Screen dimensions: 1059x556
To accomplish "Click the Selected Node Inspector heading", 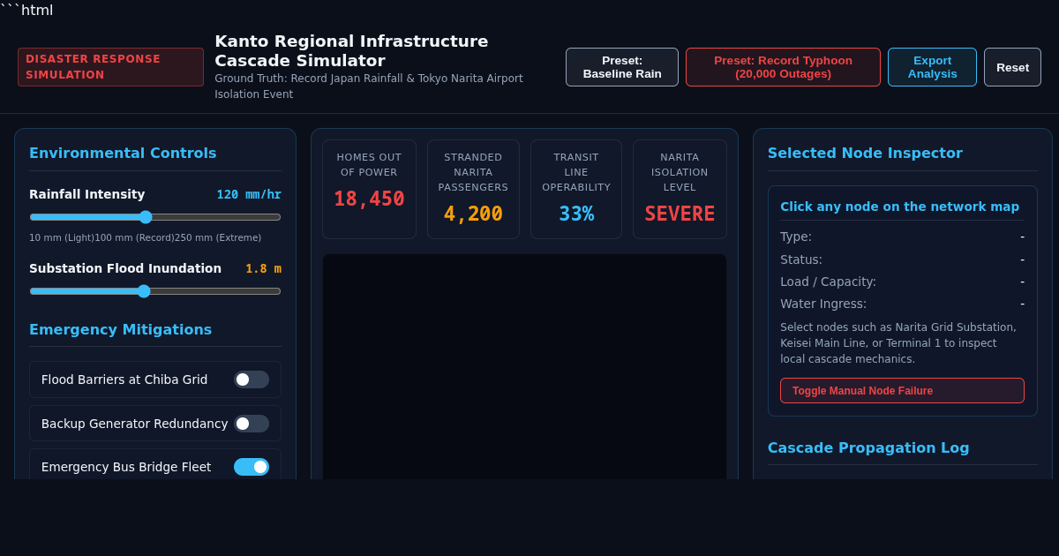I will 865,153.
